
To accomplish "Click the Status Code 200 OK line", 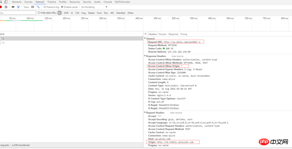I will (x=161, y=48).
